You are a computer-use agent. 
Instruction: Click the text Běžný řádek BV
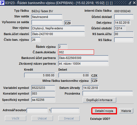[x=42, y=11]
